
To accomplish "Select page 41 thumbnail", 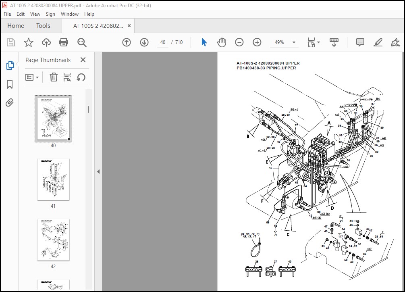I will tap(54, 179).
